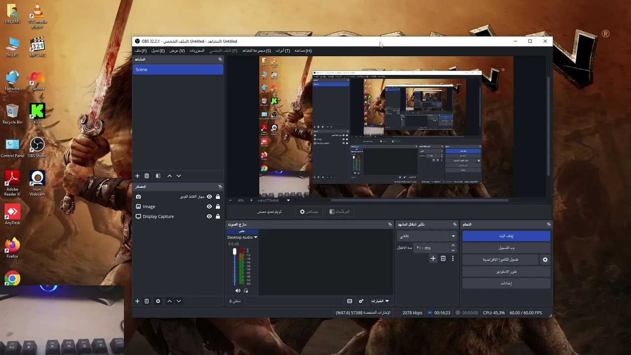Undock the Scene Transitions panel
The image size is (631, 355).
point(455,224)
